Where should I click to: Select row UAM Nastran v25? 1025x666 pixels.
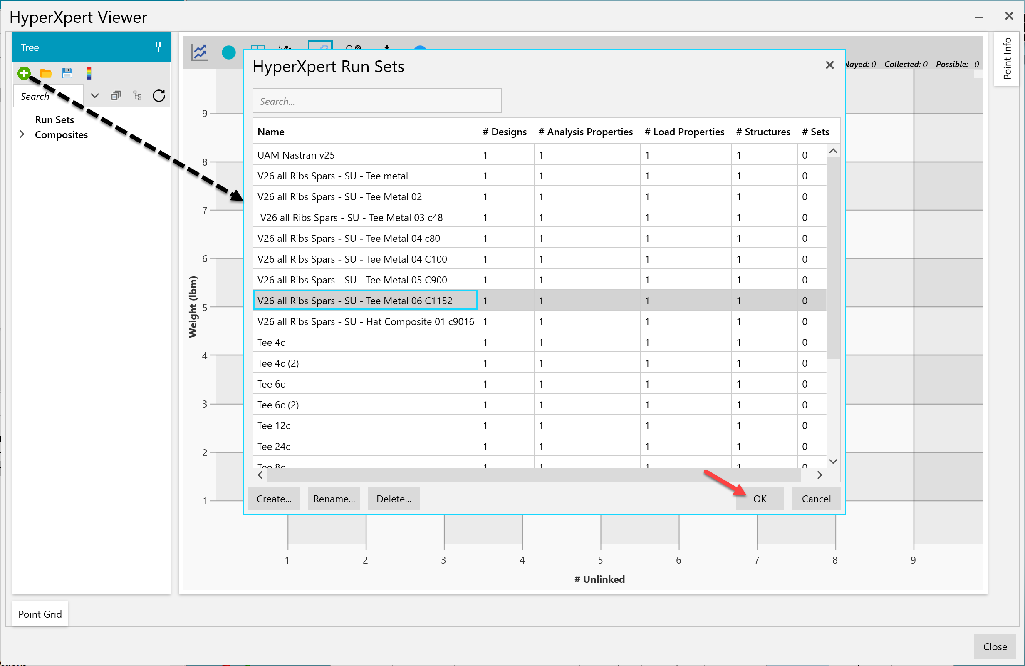point(540,155)
